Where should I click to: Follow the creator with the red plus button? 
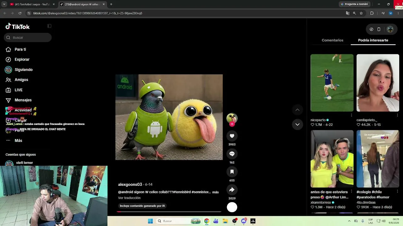click(x=232, y=124)
